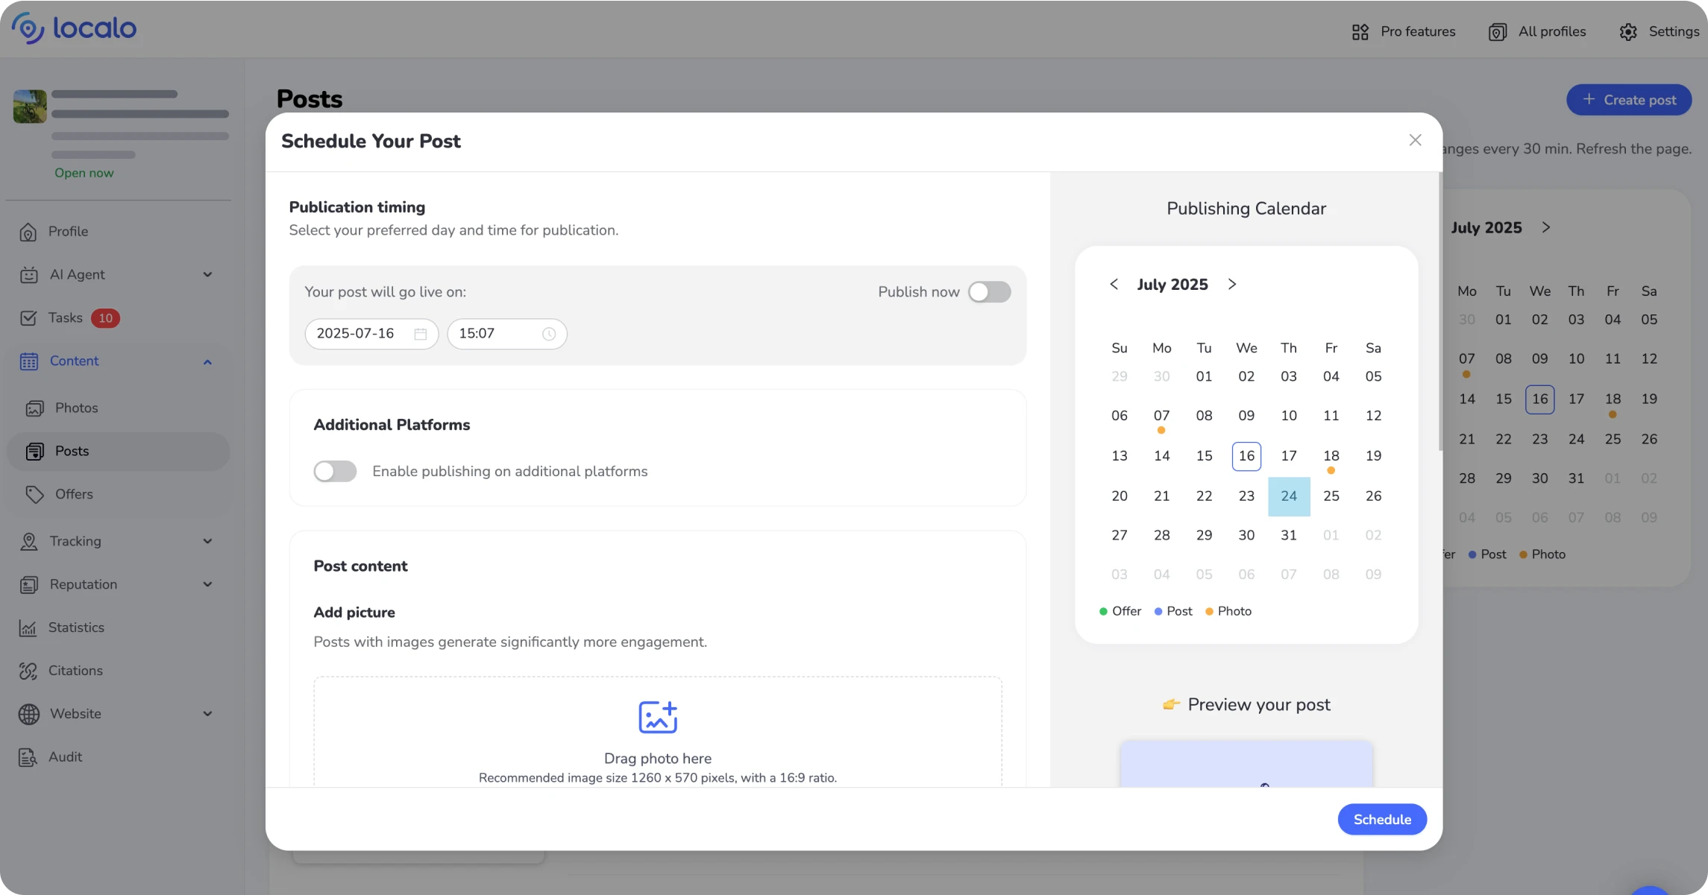This screenshot has height=895, width=1708.
Task: Go to next month in Publishing Calendar
Action: pos(1232,285)
